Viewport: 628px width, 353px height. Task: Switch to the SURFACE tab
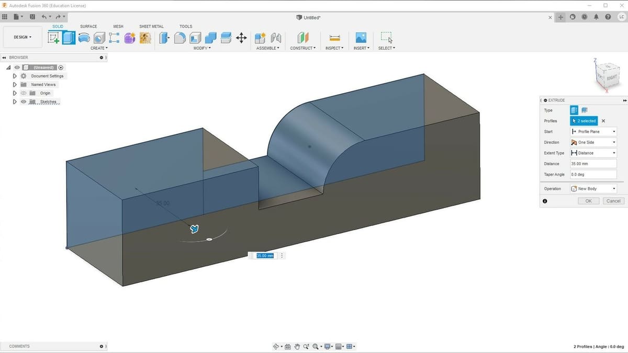pyautogui.click(x=88, y=26)
